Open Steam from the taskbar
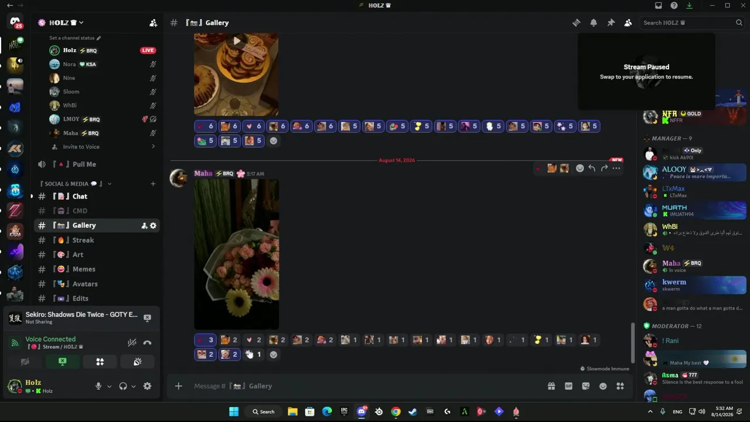 pos(412,411)
